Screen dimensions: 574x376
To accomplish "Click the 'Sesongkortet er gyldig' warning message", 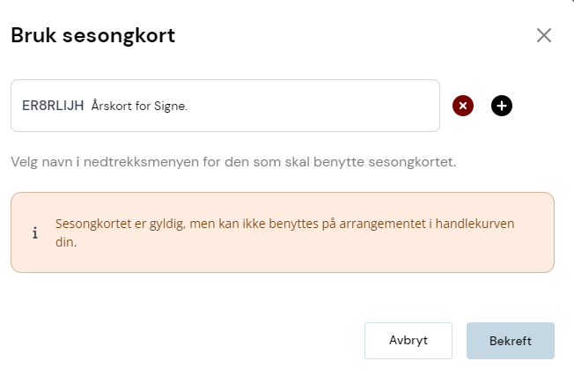I will click(285, 232).
